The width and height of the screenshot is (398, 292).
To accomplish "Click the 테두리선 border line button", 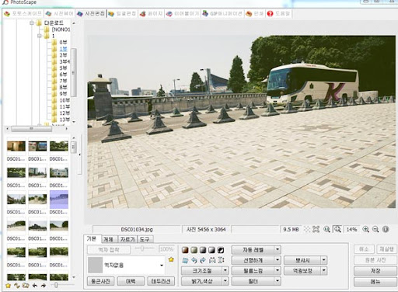I will click(x=161, y=281).
